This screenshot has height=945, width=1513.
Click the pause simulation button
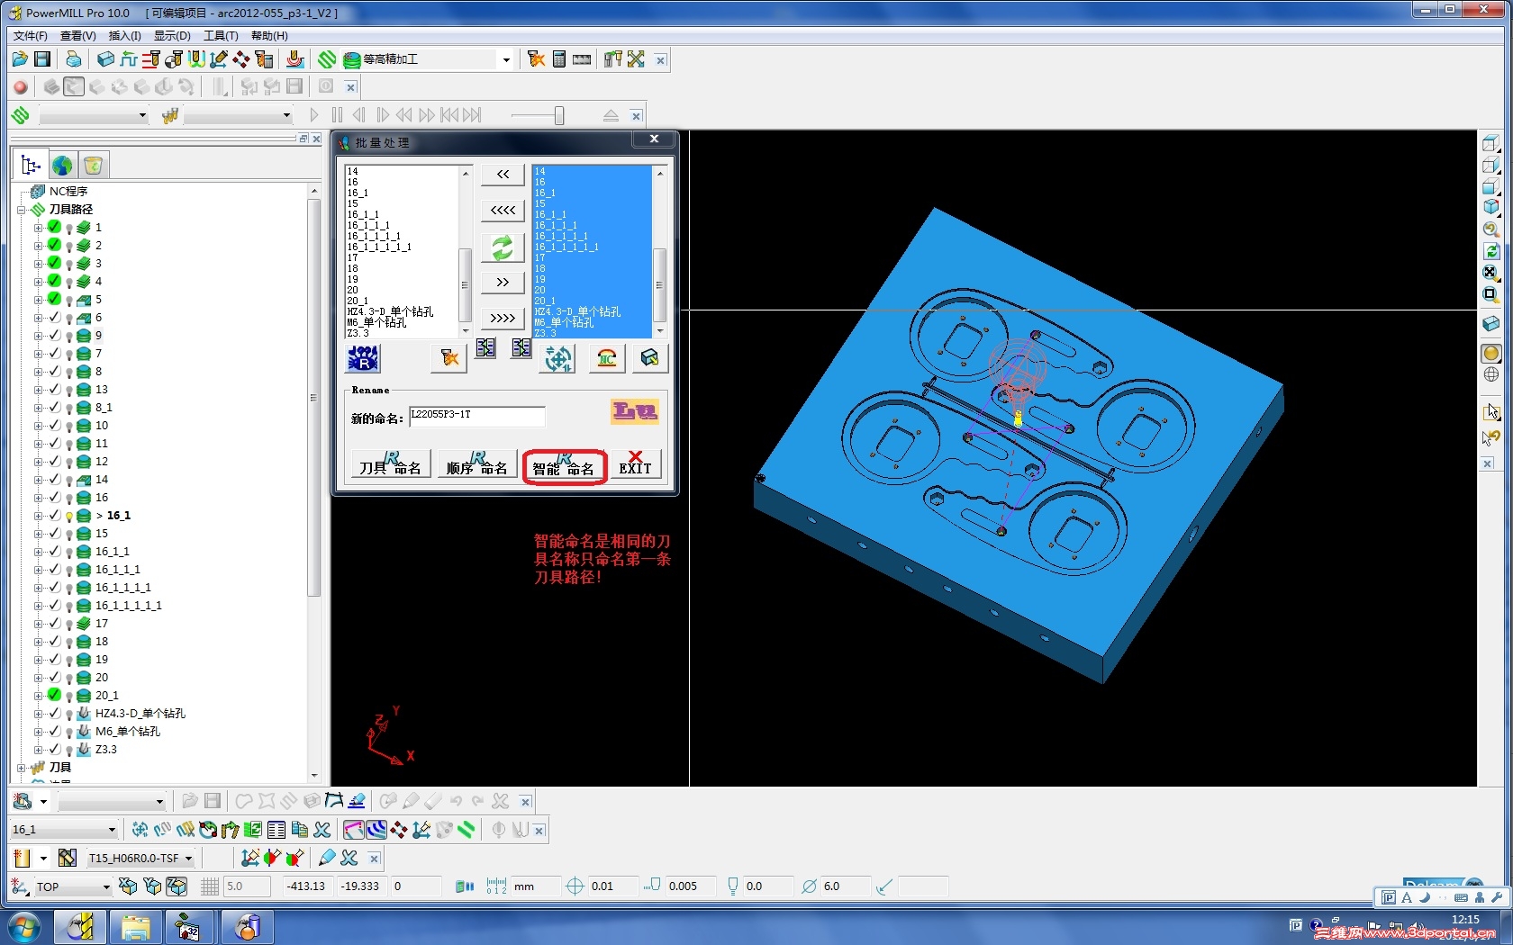(337, 115)
